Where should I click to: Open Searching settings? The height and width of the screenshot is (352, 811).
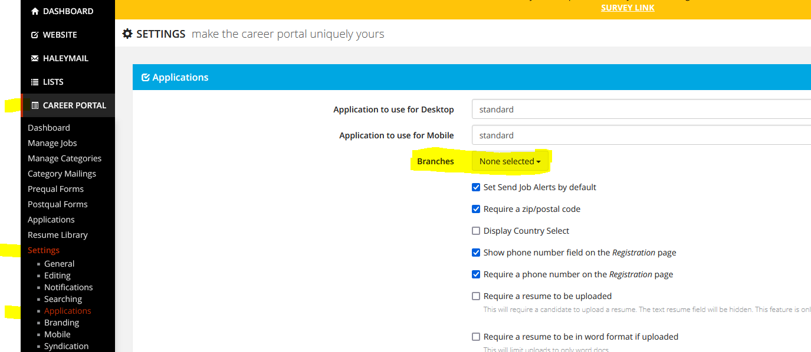pos(63,299)
